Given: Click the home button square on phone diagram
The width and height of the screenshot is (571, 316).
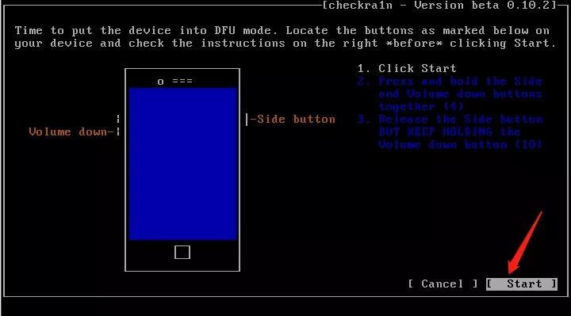Looking at the screenshot, I should tap(182, 253).
